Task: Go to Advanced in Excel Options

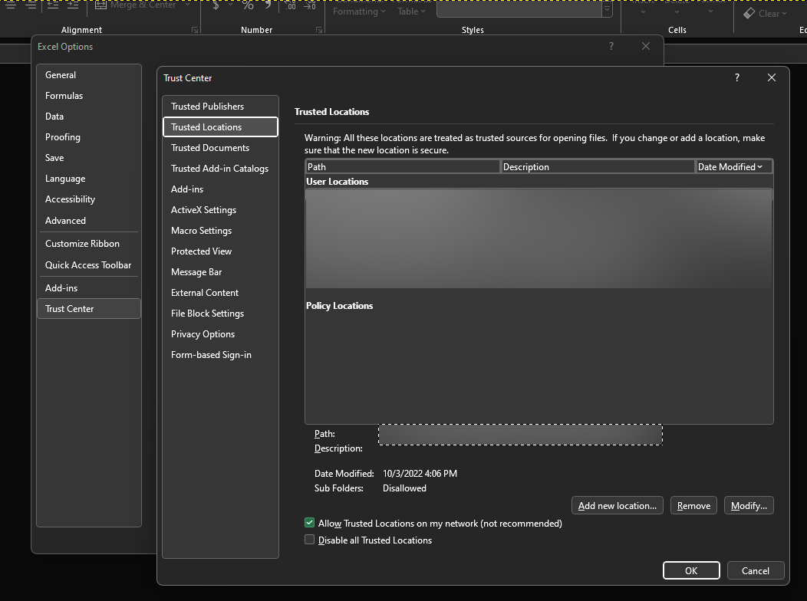Action: coord(65,220)
